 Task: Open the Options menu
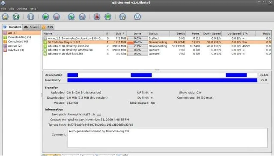click(x=22, y=9)
